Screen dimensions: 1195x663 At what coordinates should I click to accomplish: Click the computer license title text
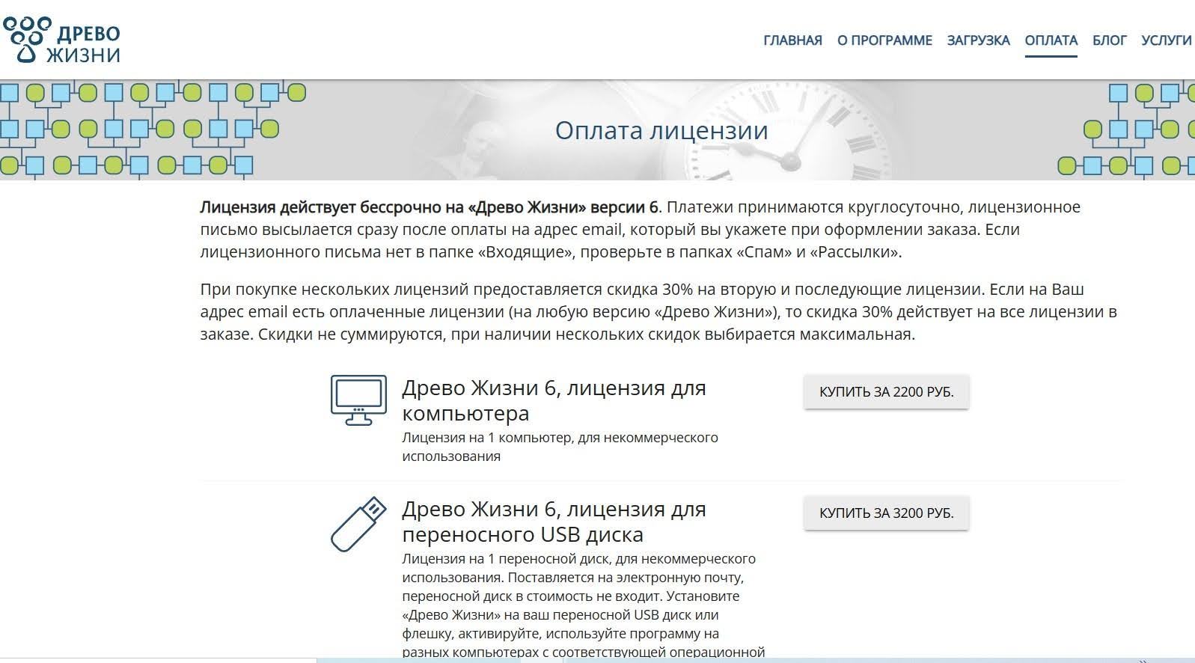coord(554,400)
